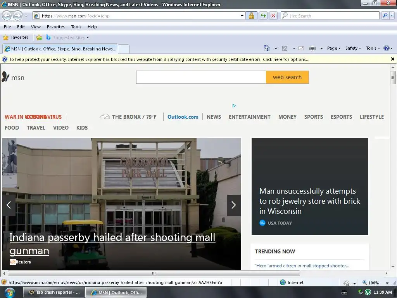Click the blue Help question mark icon
Screen dimensions: 397x298
(387, 48)
